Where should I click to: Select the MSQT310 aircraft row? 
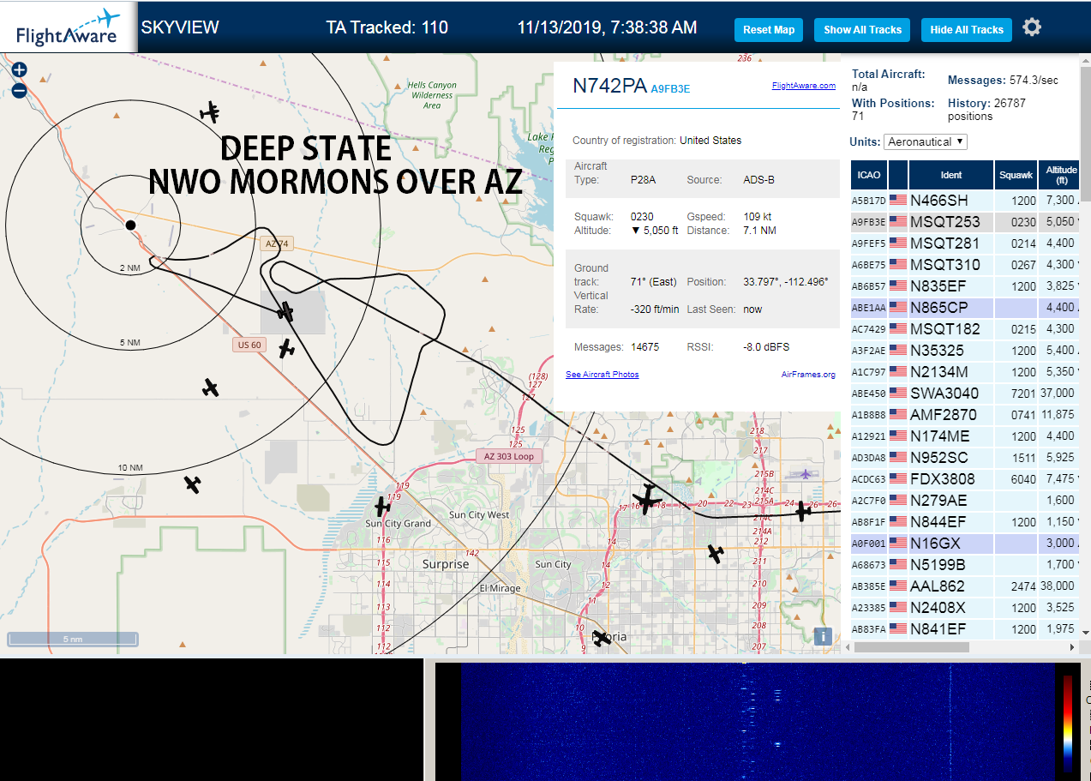[x=965, y=264]
